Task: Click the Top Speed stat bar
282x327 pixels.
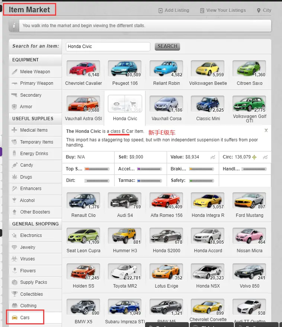Action: coord(97,169)
